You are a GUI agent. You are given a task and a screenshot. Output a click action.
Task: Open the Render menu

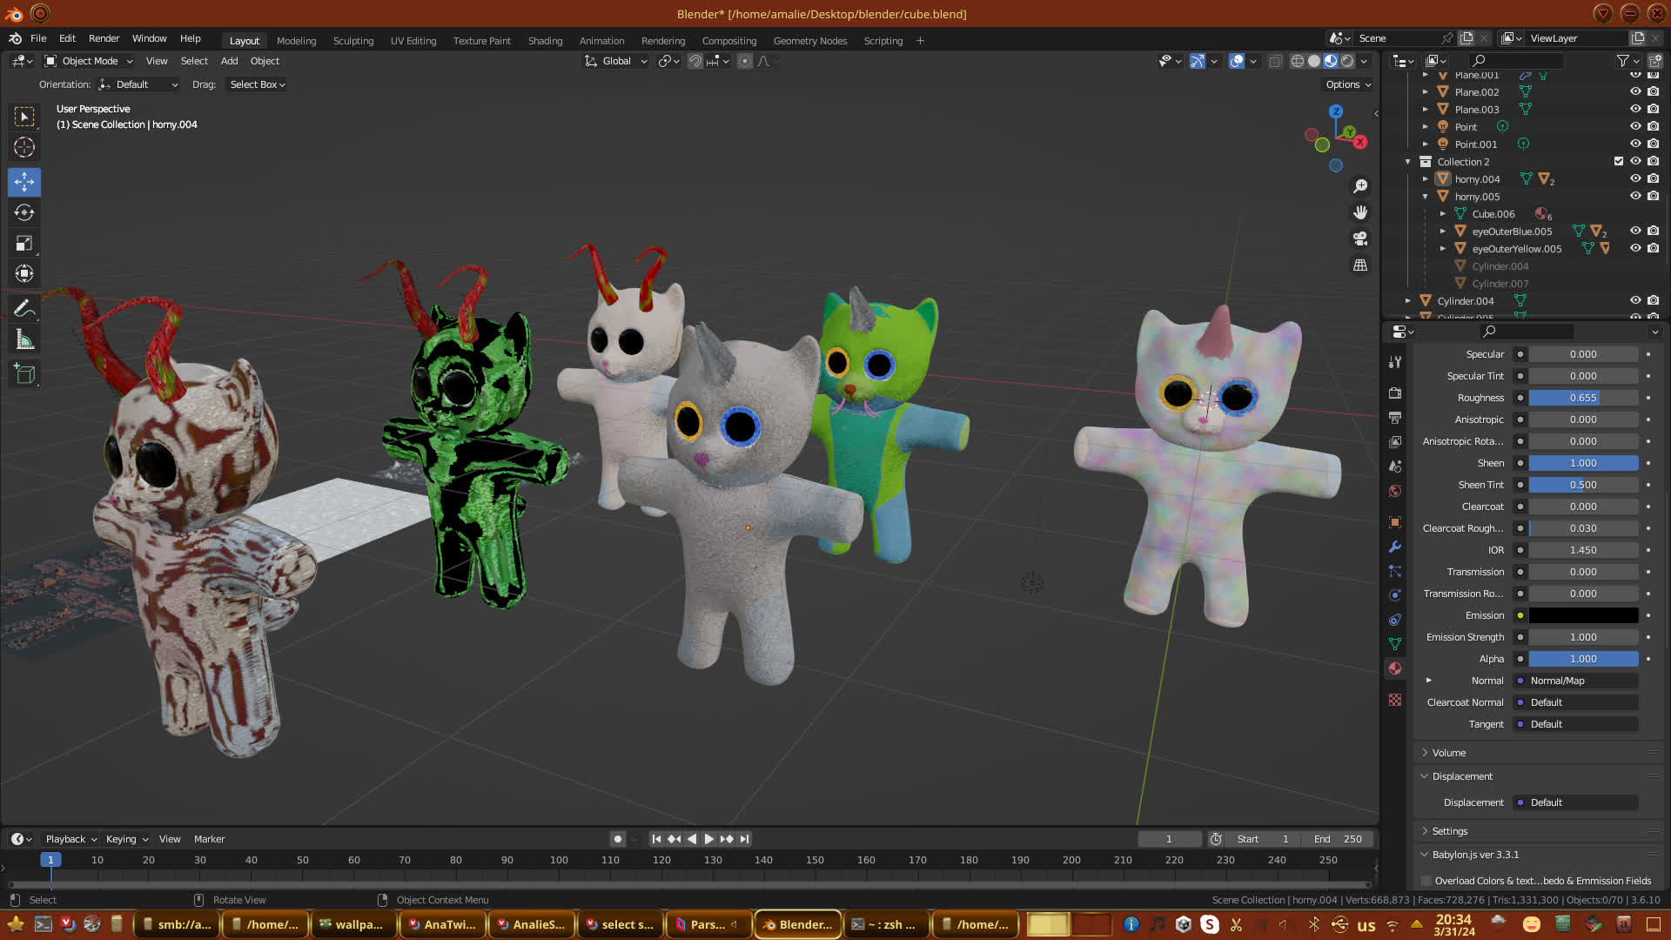pyautogui.click(x=104, y=38)
